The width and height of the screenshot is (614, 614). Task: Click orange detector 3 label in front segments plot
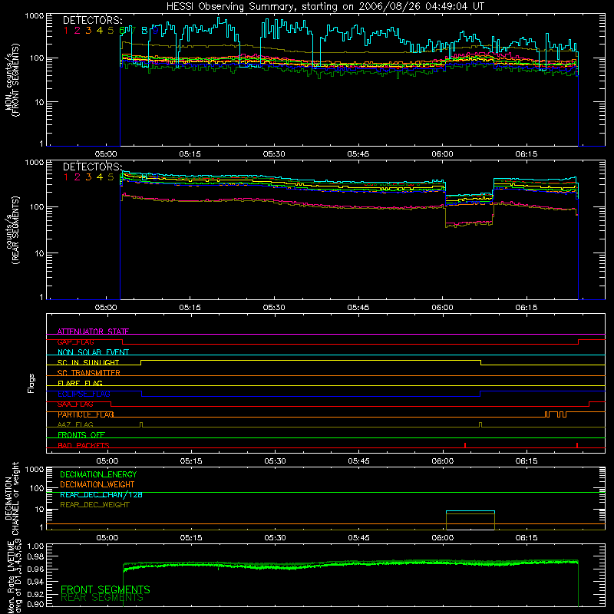88,30
